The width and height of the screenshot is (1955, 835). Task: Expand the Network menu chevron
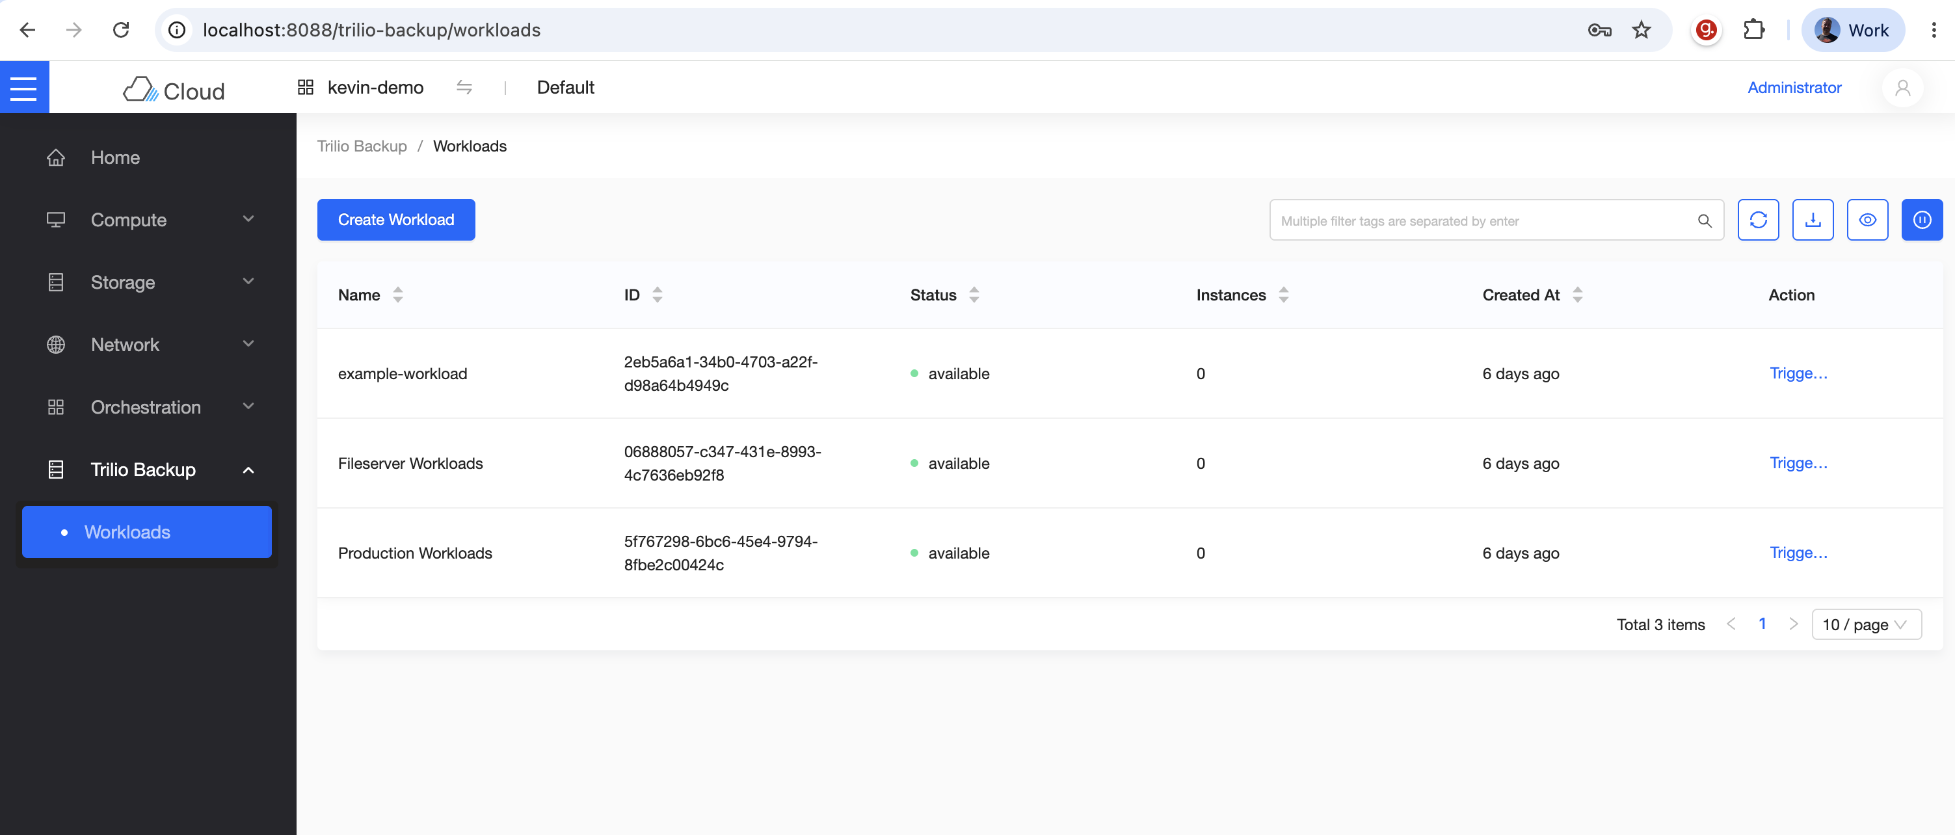click(248, 344)
